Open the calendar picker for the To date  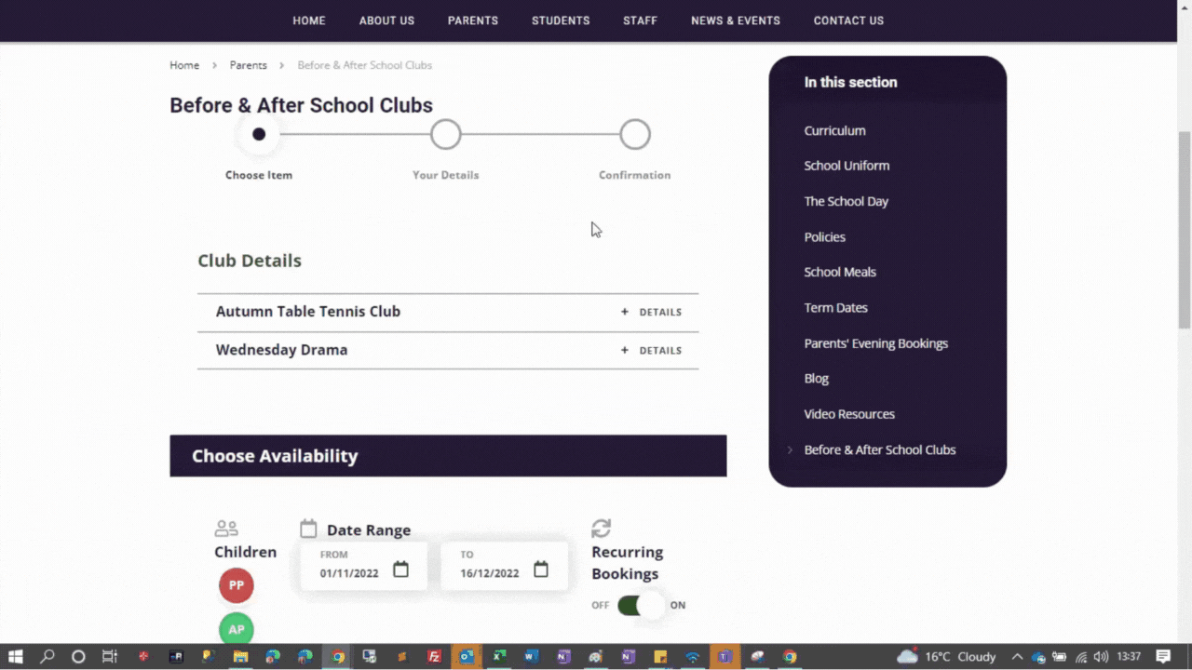click(541, 569)
